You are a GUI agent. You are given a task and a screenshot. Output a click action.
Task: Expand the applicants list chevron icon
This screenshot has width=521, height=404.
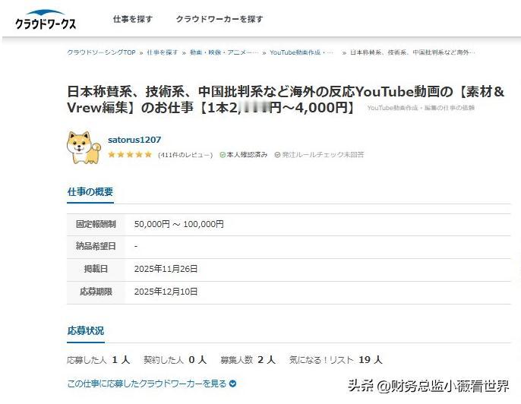tap(233, 383)
